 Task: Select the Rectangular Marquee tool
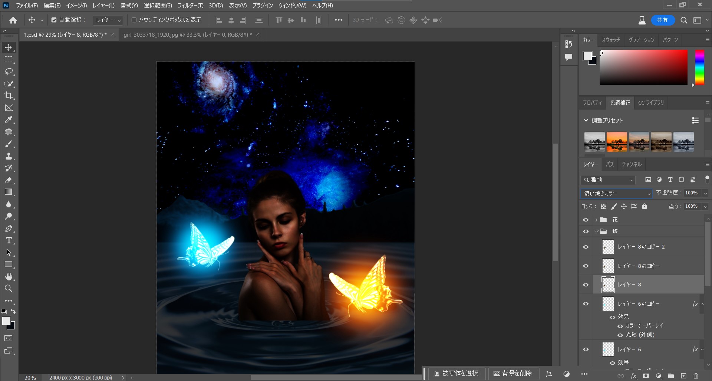point(9,59)
